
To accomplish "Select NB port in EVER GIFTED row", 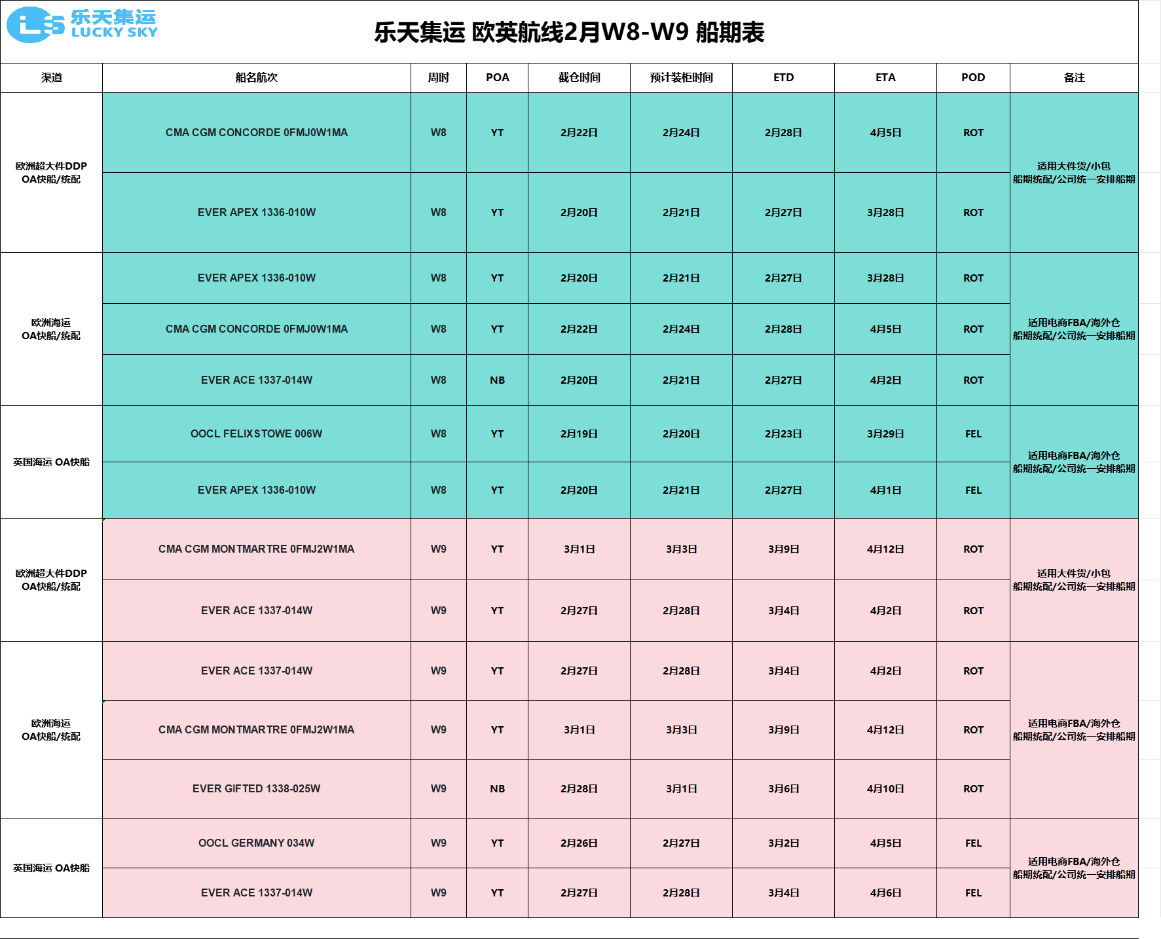I will pos(498,789).
